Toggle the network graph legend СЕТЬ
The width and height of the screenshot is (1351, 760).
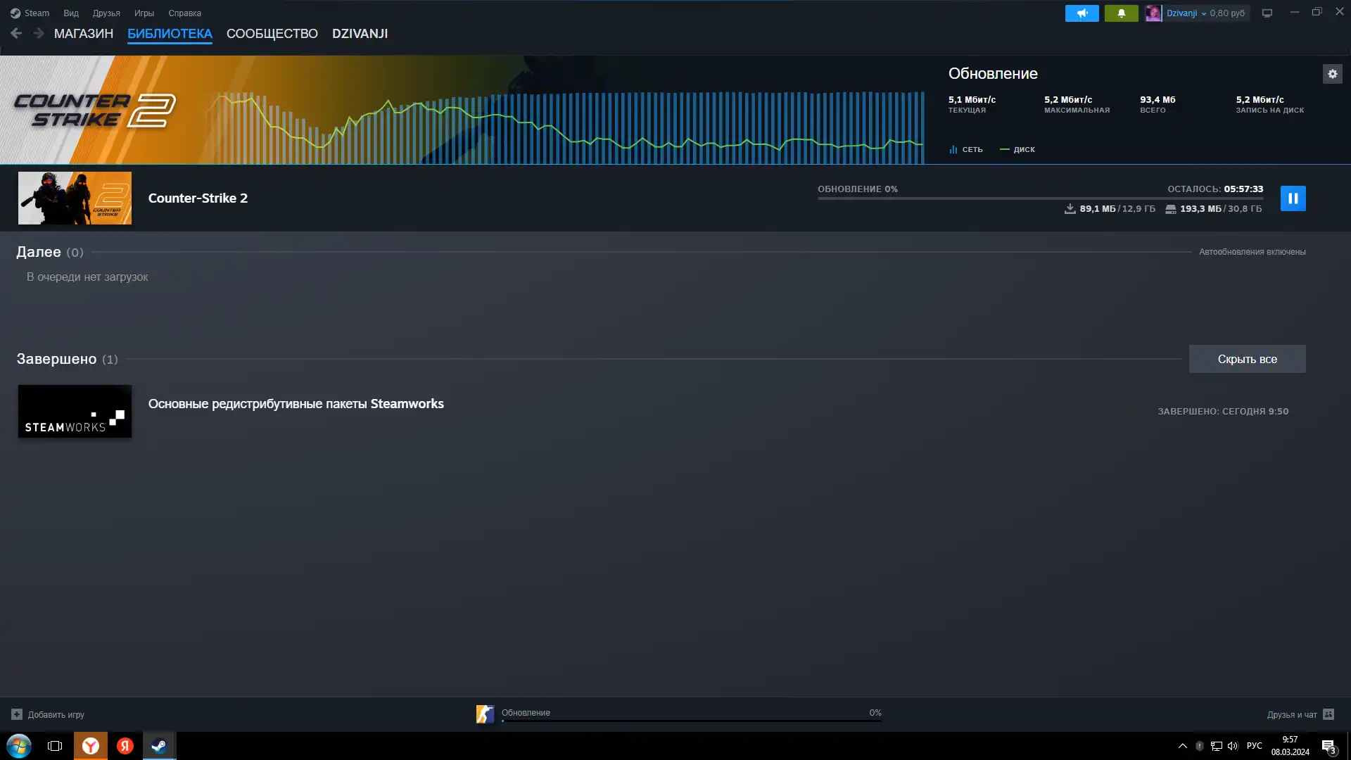tap(965, 149)
